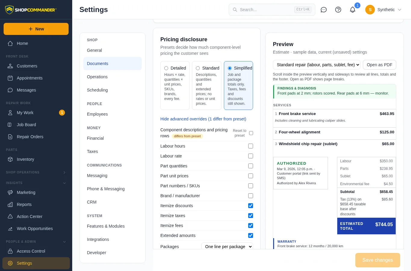
Task: Toggle Component descriptions and pricing rows checkbox
Action: click(251, 133)
